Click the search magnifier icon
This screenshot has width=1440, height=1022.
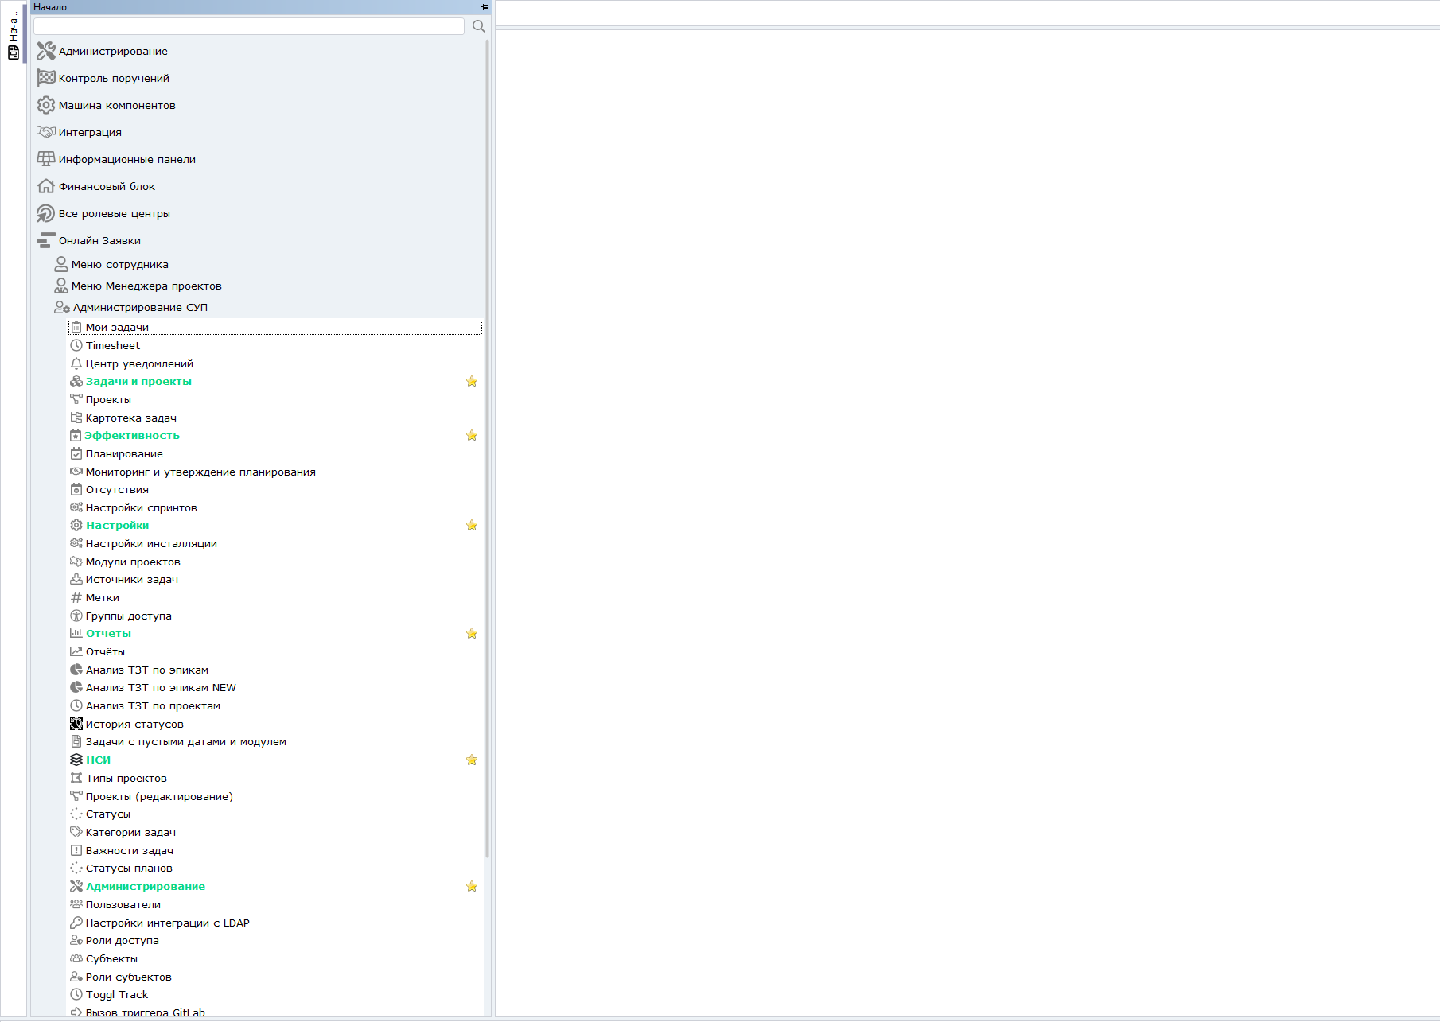click(x=478, y=26)
